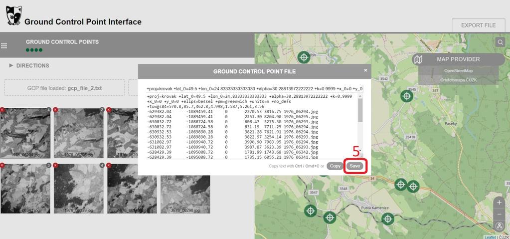Click the row ending 831.19 7711.25 1976_06294.jpg

coord(232,127)
